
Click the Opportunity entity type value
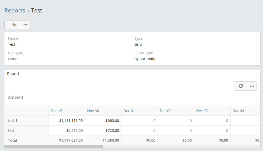coord(145,59)
